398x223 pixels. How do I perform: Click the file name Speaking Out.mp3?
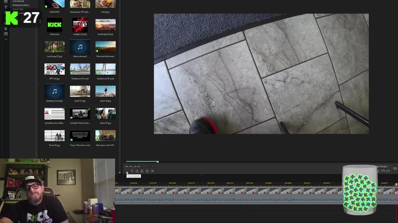(54, 101)
